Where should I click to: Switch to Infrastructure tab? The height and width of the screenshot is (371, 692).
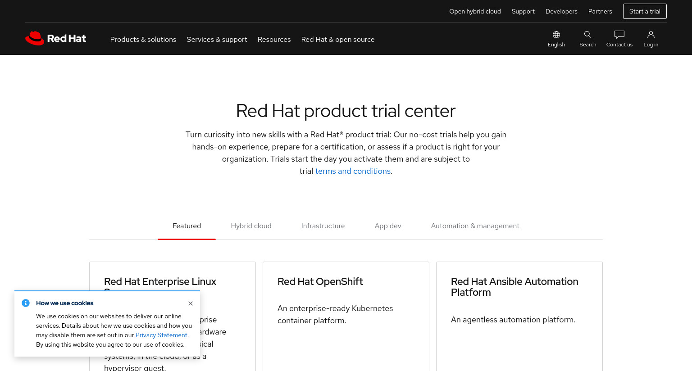pos(323,226)
